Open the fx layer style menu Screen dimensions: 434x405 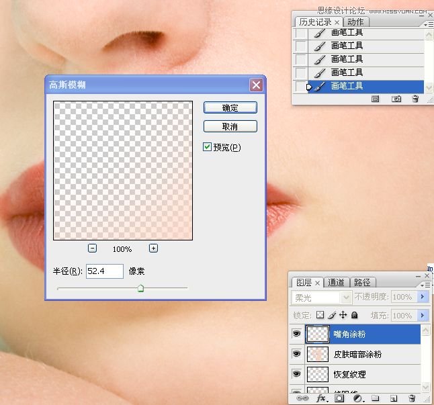(x=322, y=398)
